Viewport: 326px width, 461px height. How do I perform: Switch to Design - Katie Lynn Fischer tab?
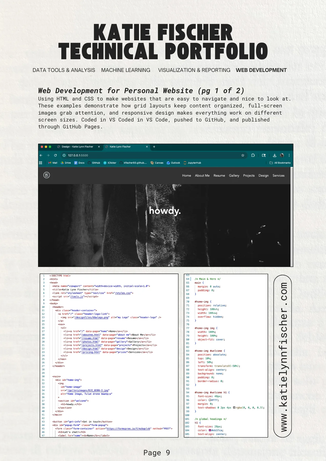(x=77, y=147)
